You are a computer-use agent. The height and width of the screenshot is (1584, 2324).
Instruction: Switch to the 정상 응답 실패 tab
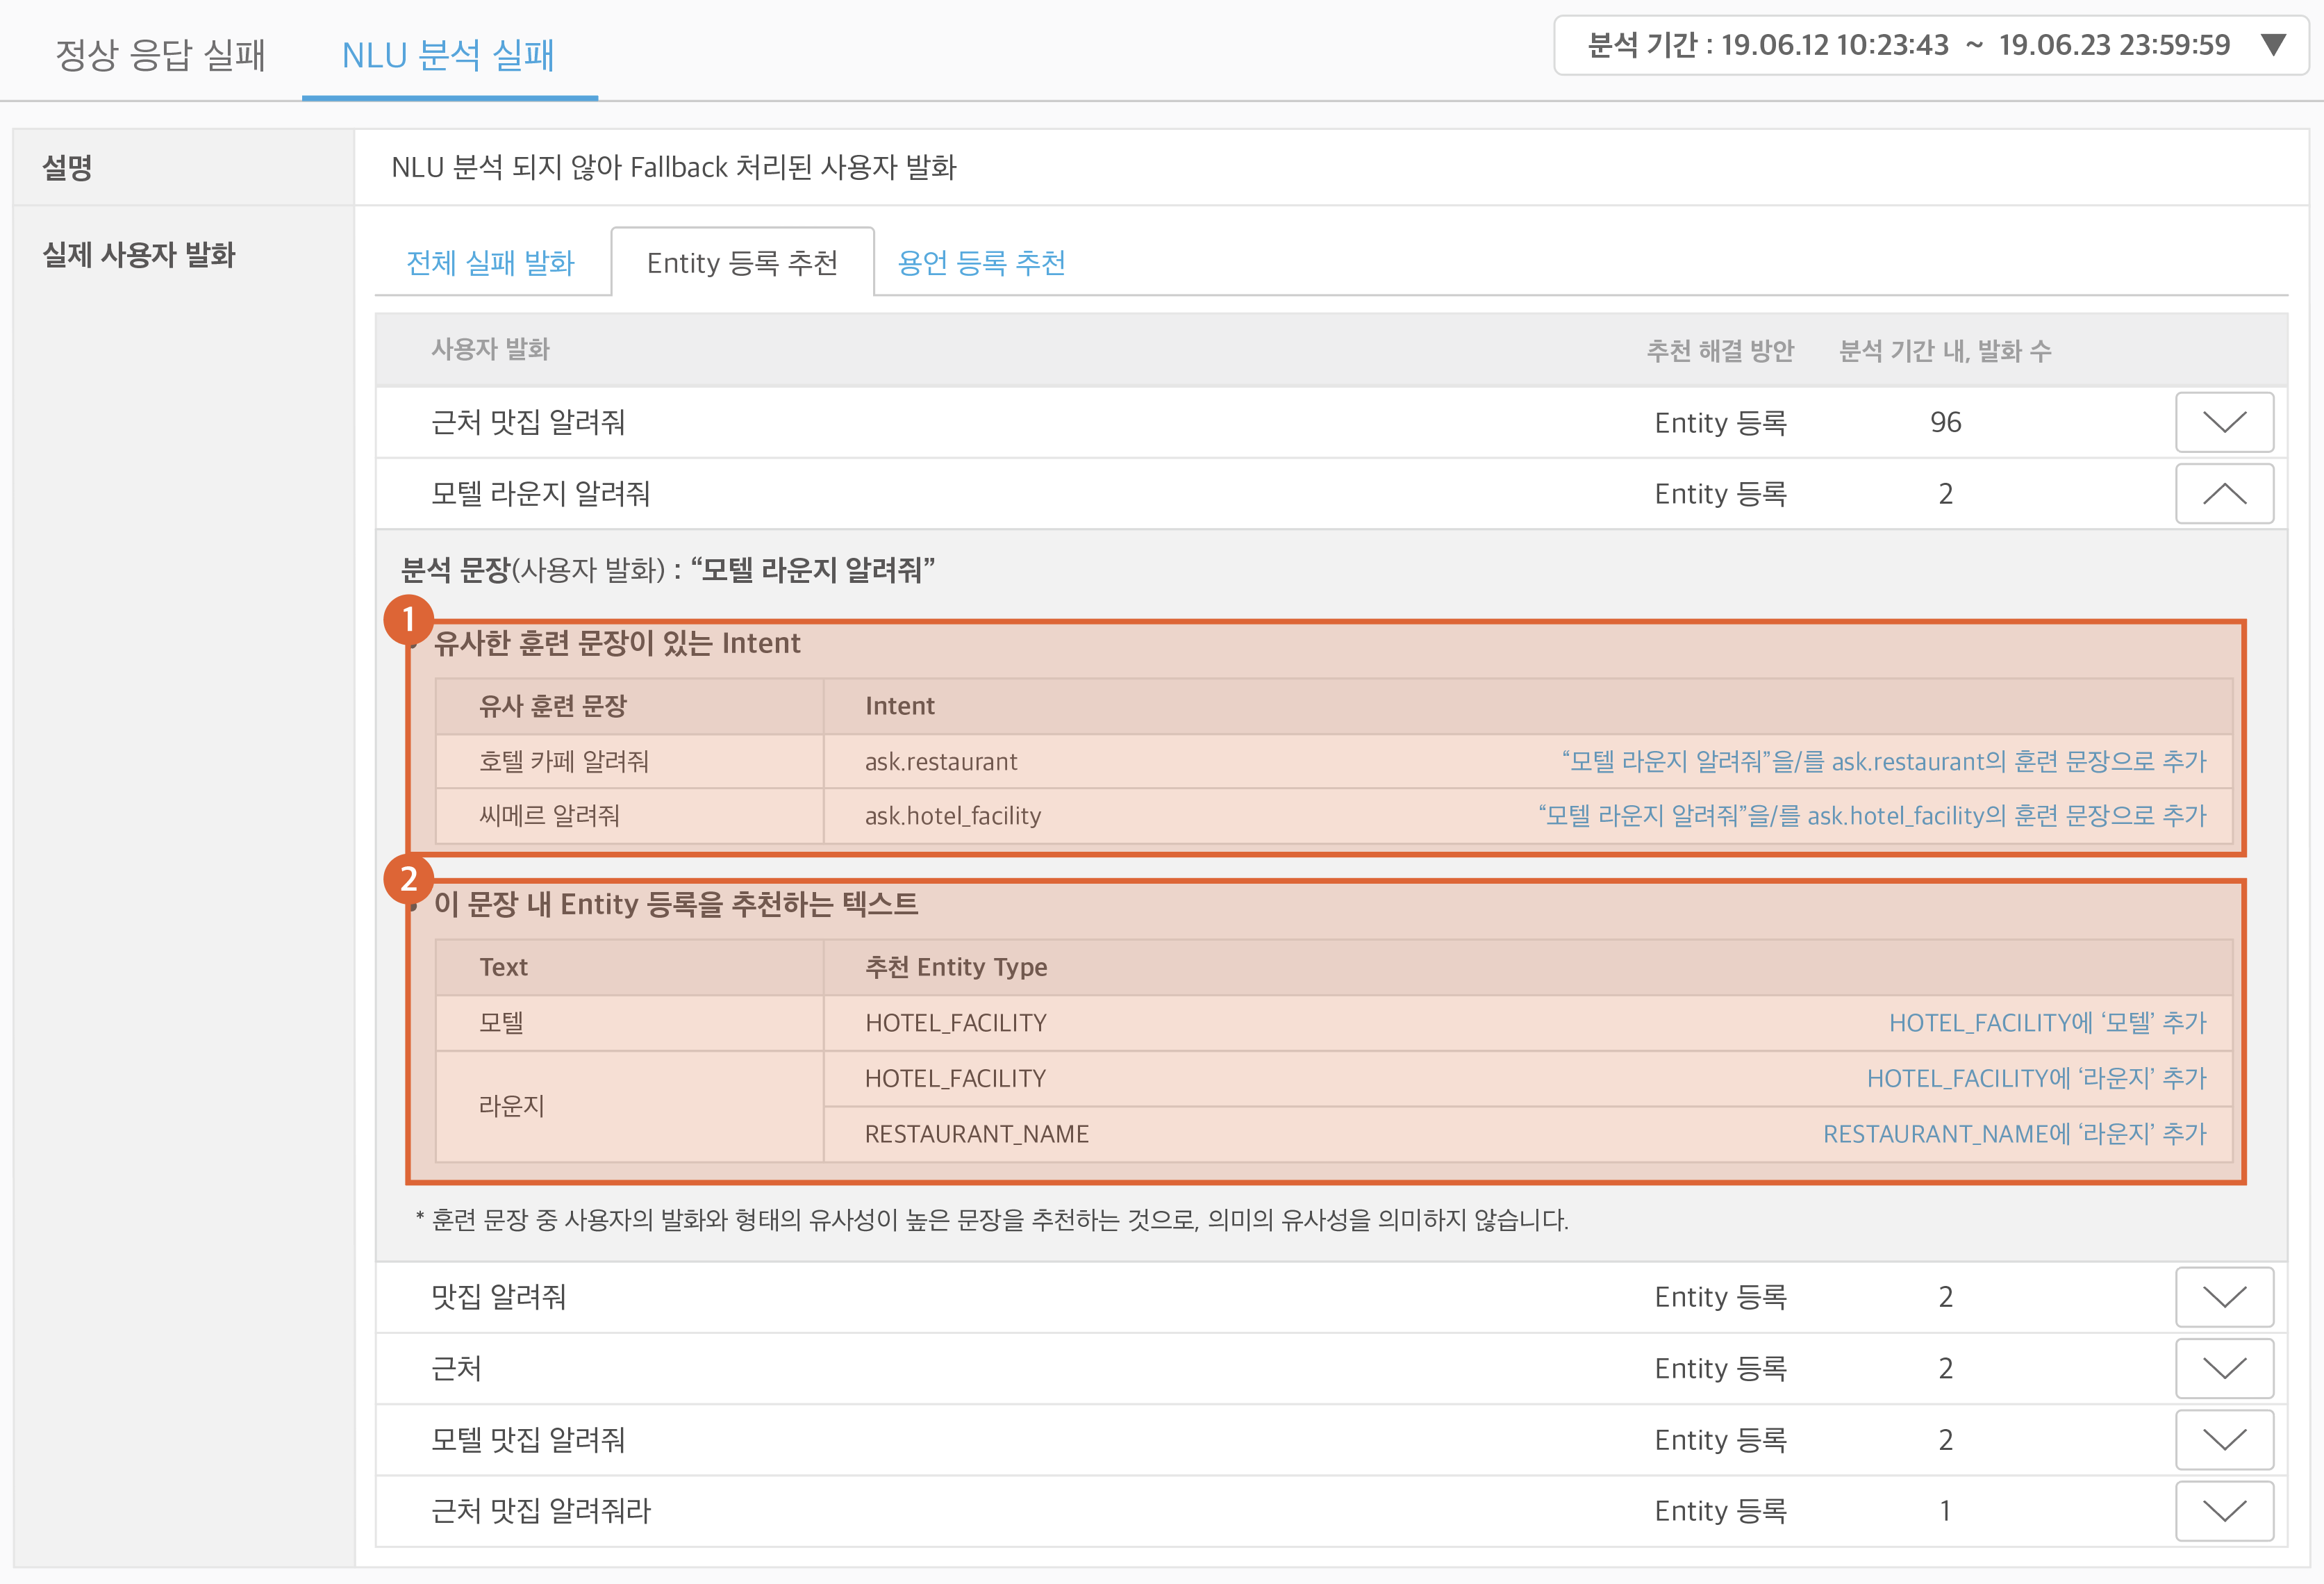160,54
